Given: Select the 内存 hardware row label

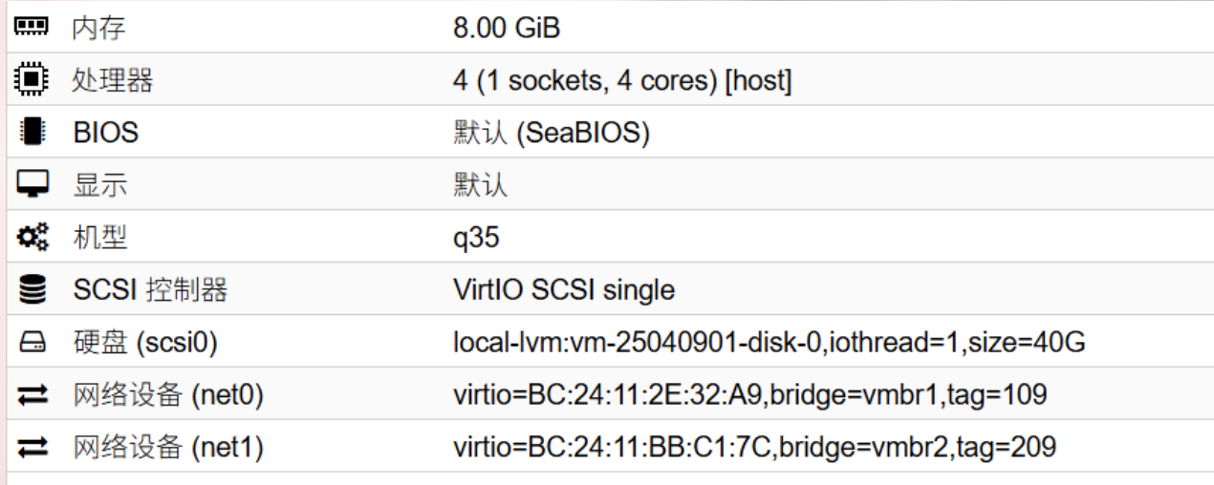Looking at the screenshot, I should coord(99,29).
